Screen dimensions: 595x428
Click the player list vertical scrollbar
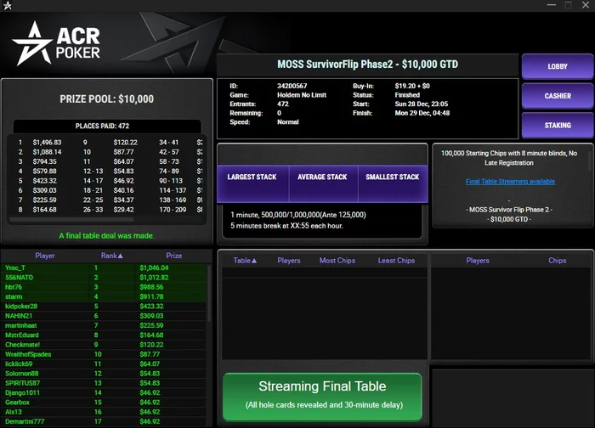(x=209, y=293)
